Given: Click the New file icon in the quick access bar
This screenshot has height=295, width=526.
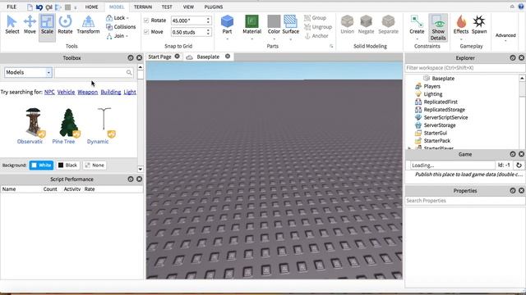Looking at the screenshot, I should [x=30, y=7].
